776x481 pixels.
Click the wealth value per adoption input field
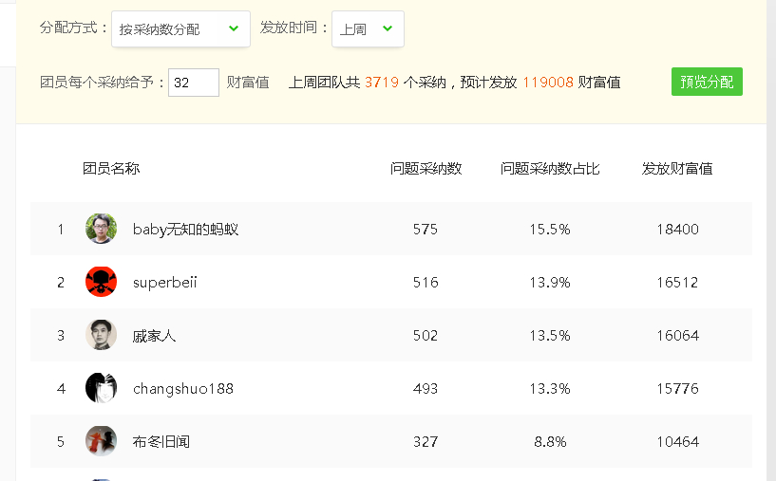tap(194, 83)
